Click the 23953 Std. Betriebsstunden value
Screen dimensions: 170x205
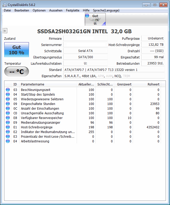point(153,63)
